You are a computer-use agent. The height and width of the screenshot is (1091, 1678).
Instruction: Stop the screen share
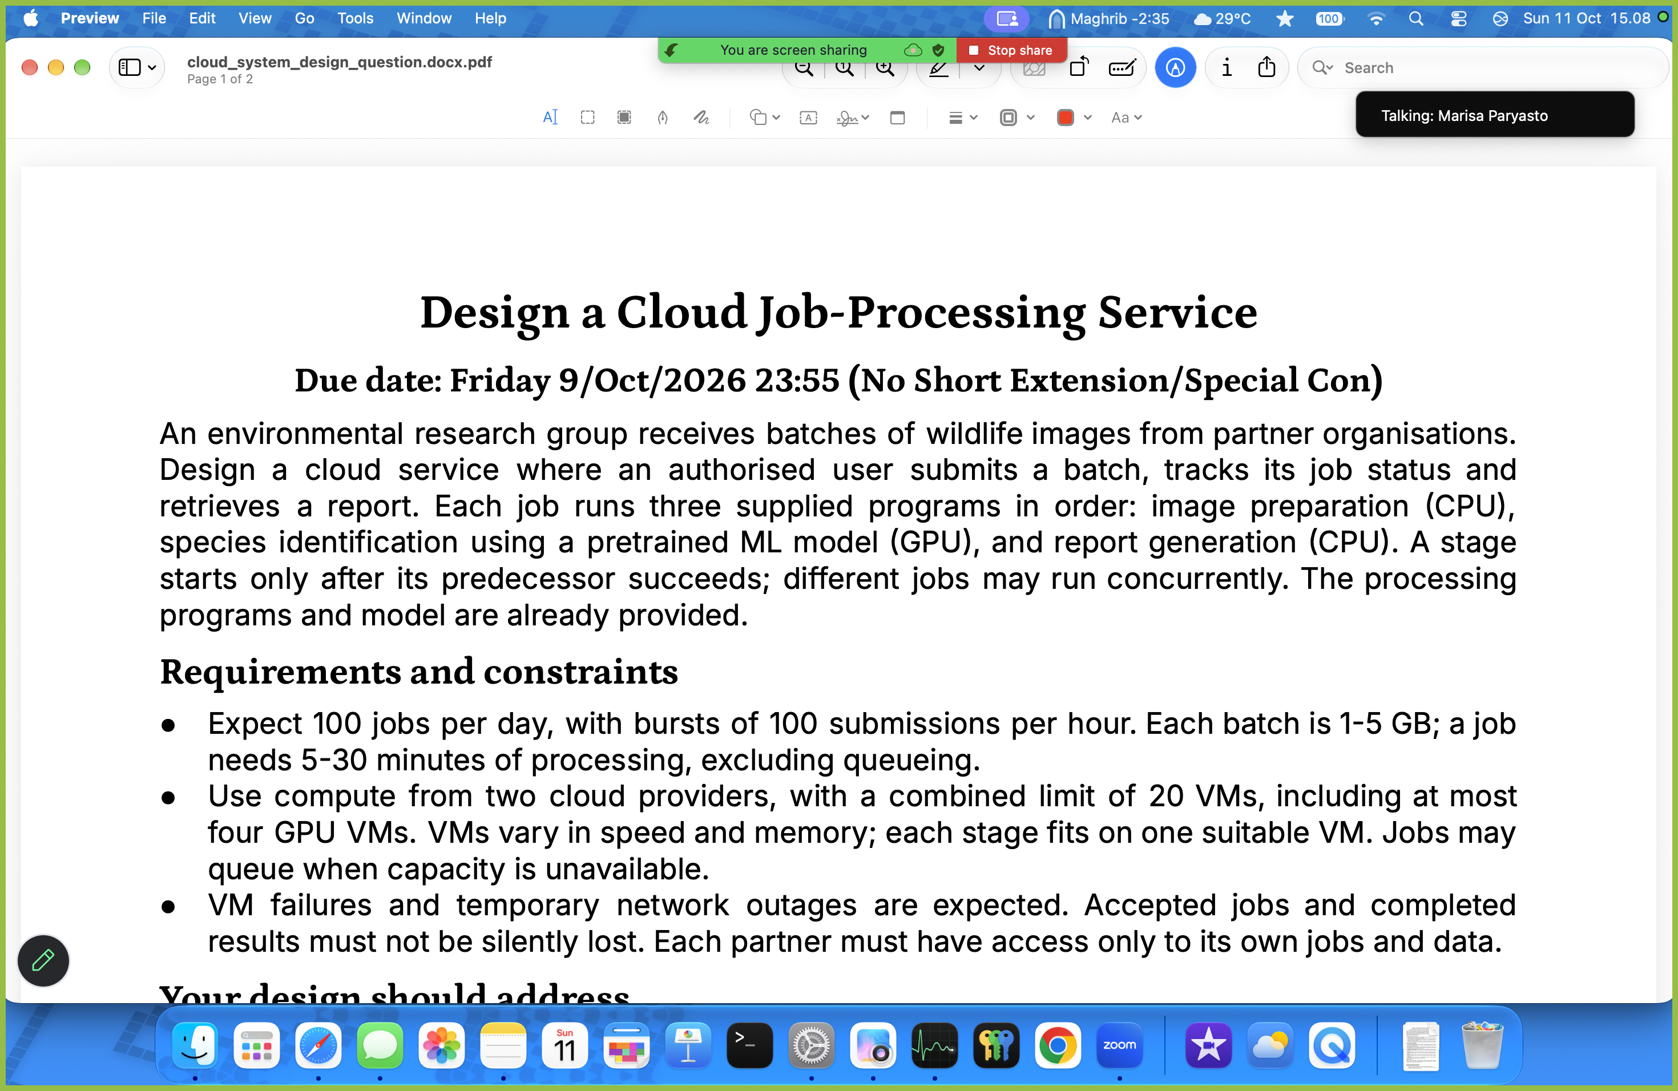point(1012,50)
